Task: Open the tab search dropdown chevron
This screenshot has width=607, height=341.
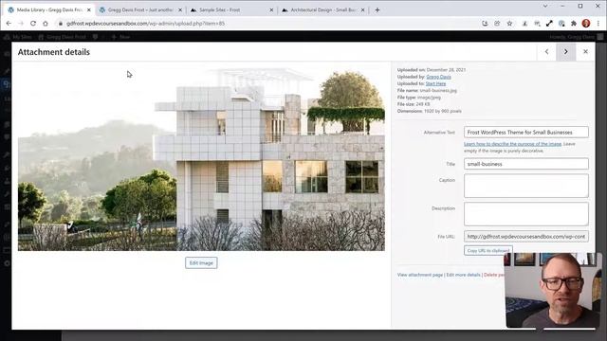Action: coord(545,7)
